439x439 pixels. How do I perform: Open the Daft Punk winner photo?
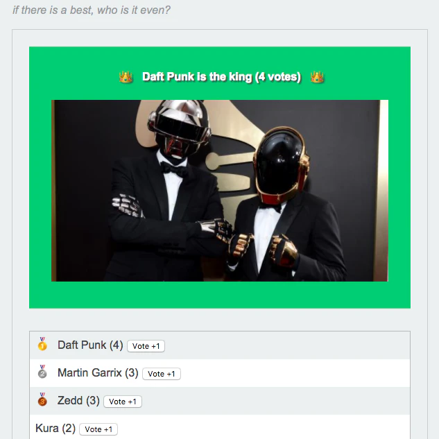pos(220,191)
